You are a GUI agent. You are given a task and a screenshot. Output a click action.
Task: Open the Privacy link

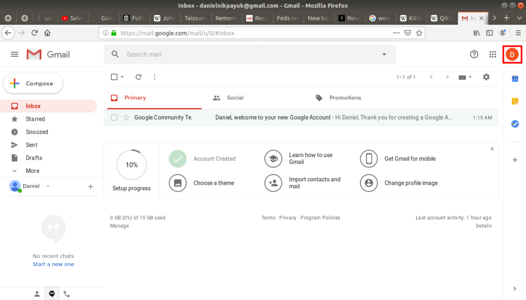[288, 218]
